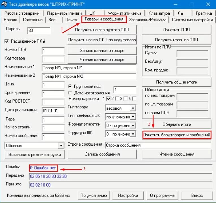Screen dimensions: 216x203
Task: Open the Заголовки/Реклама tab
Action: (148, 20)
